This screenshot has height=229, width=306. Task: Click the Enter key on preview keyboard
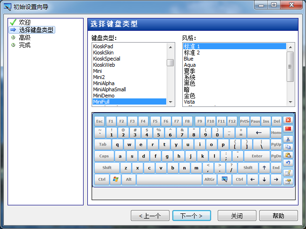pos(257,156)
